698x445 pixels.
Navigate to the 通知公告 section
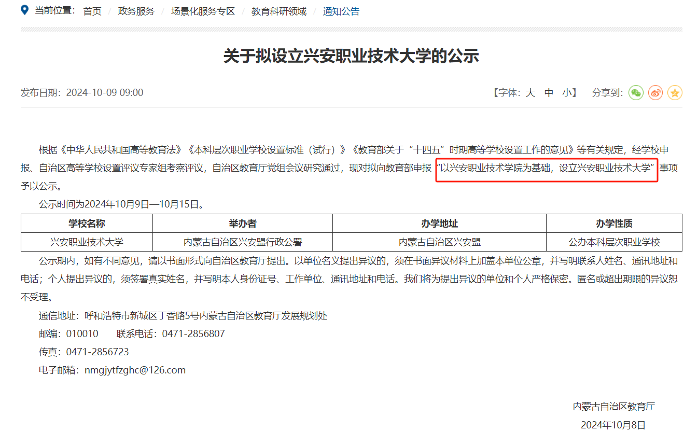(341, 11)
